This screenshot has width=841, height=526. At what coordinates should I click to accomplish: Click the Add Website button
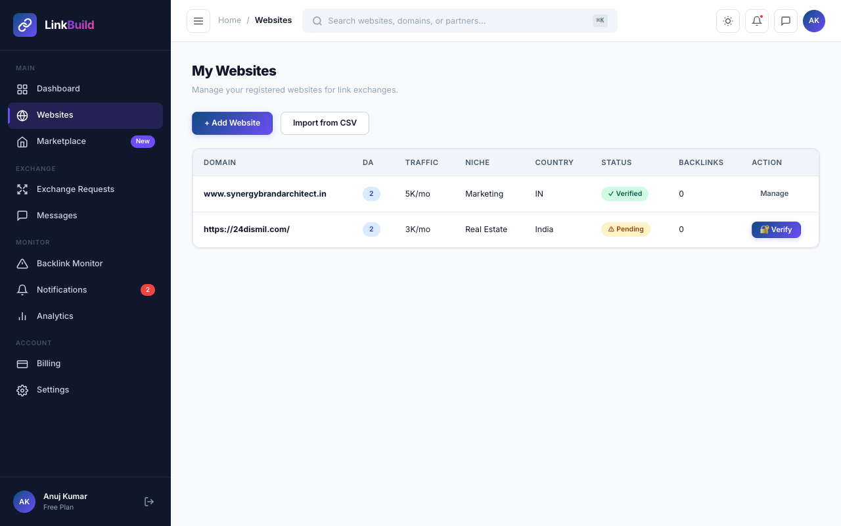coord(232,123)
